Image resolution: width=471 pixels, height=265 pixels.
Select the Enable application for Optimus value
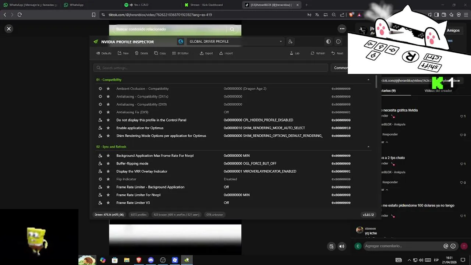pos(264,128)
